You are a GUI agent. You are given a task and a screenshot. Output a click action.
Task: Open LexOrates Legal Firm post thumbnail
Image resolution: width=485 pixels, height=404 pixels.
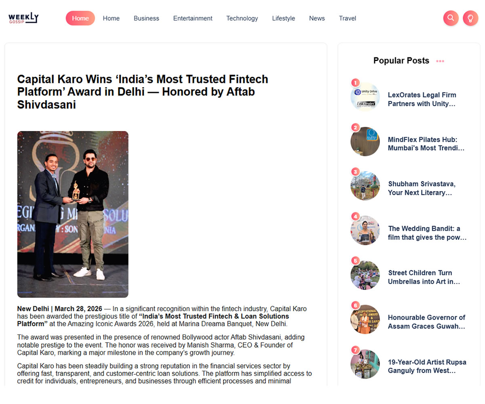click(x=365, y=97)
